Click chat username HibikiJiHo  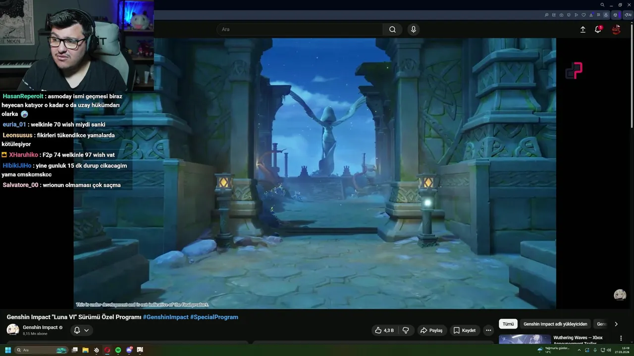click(17, 166)
